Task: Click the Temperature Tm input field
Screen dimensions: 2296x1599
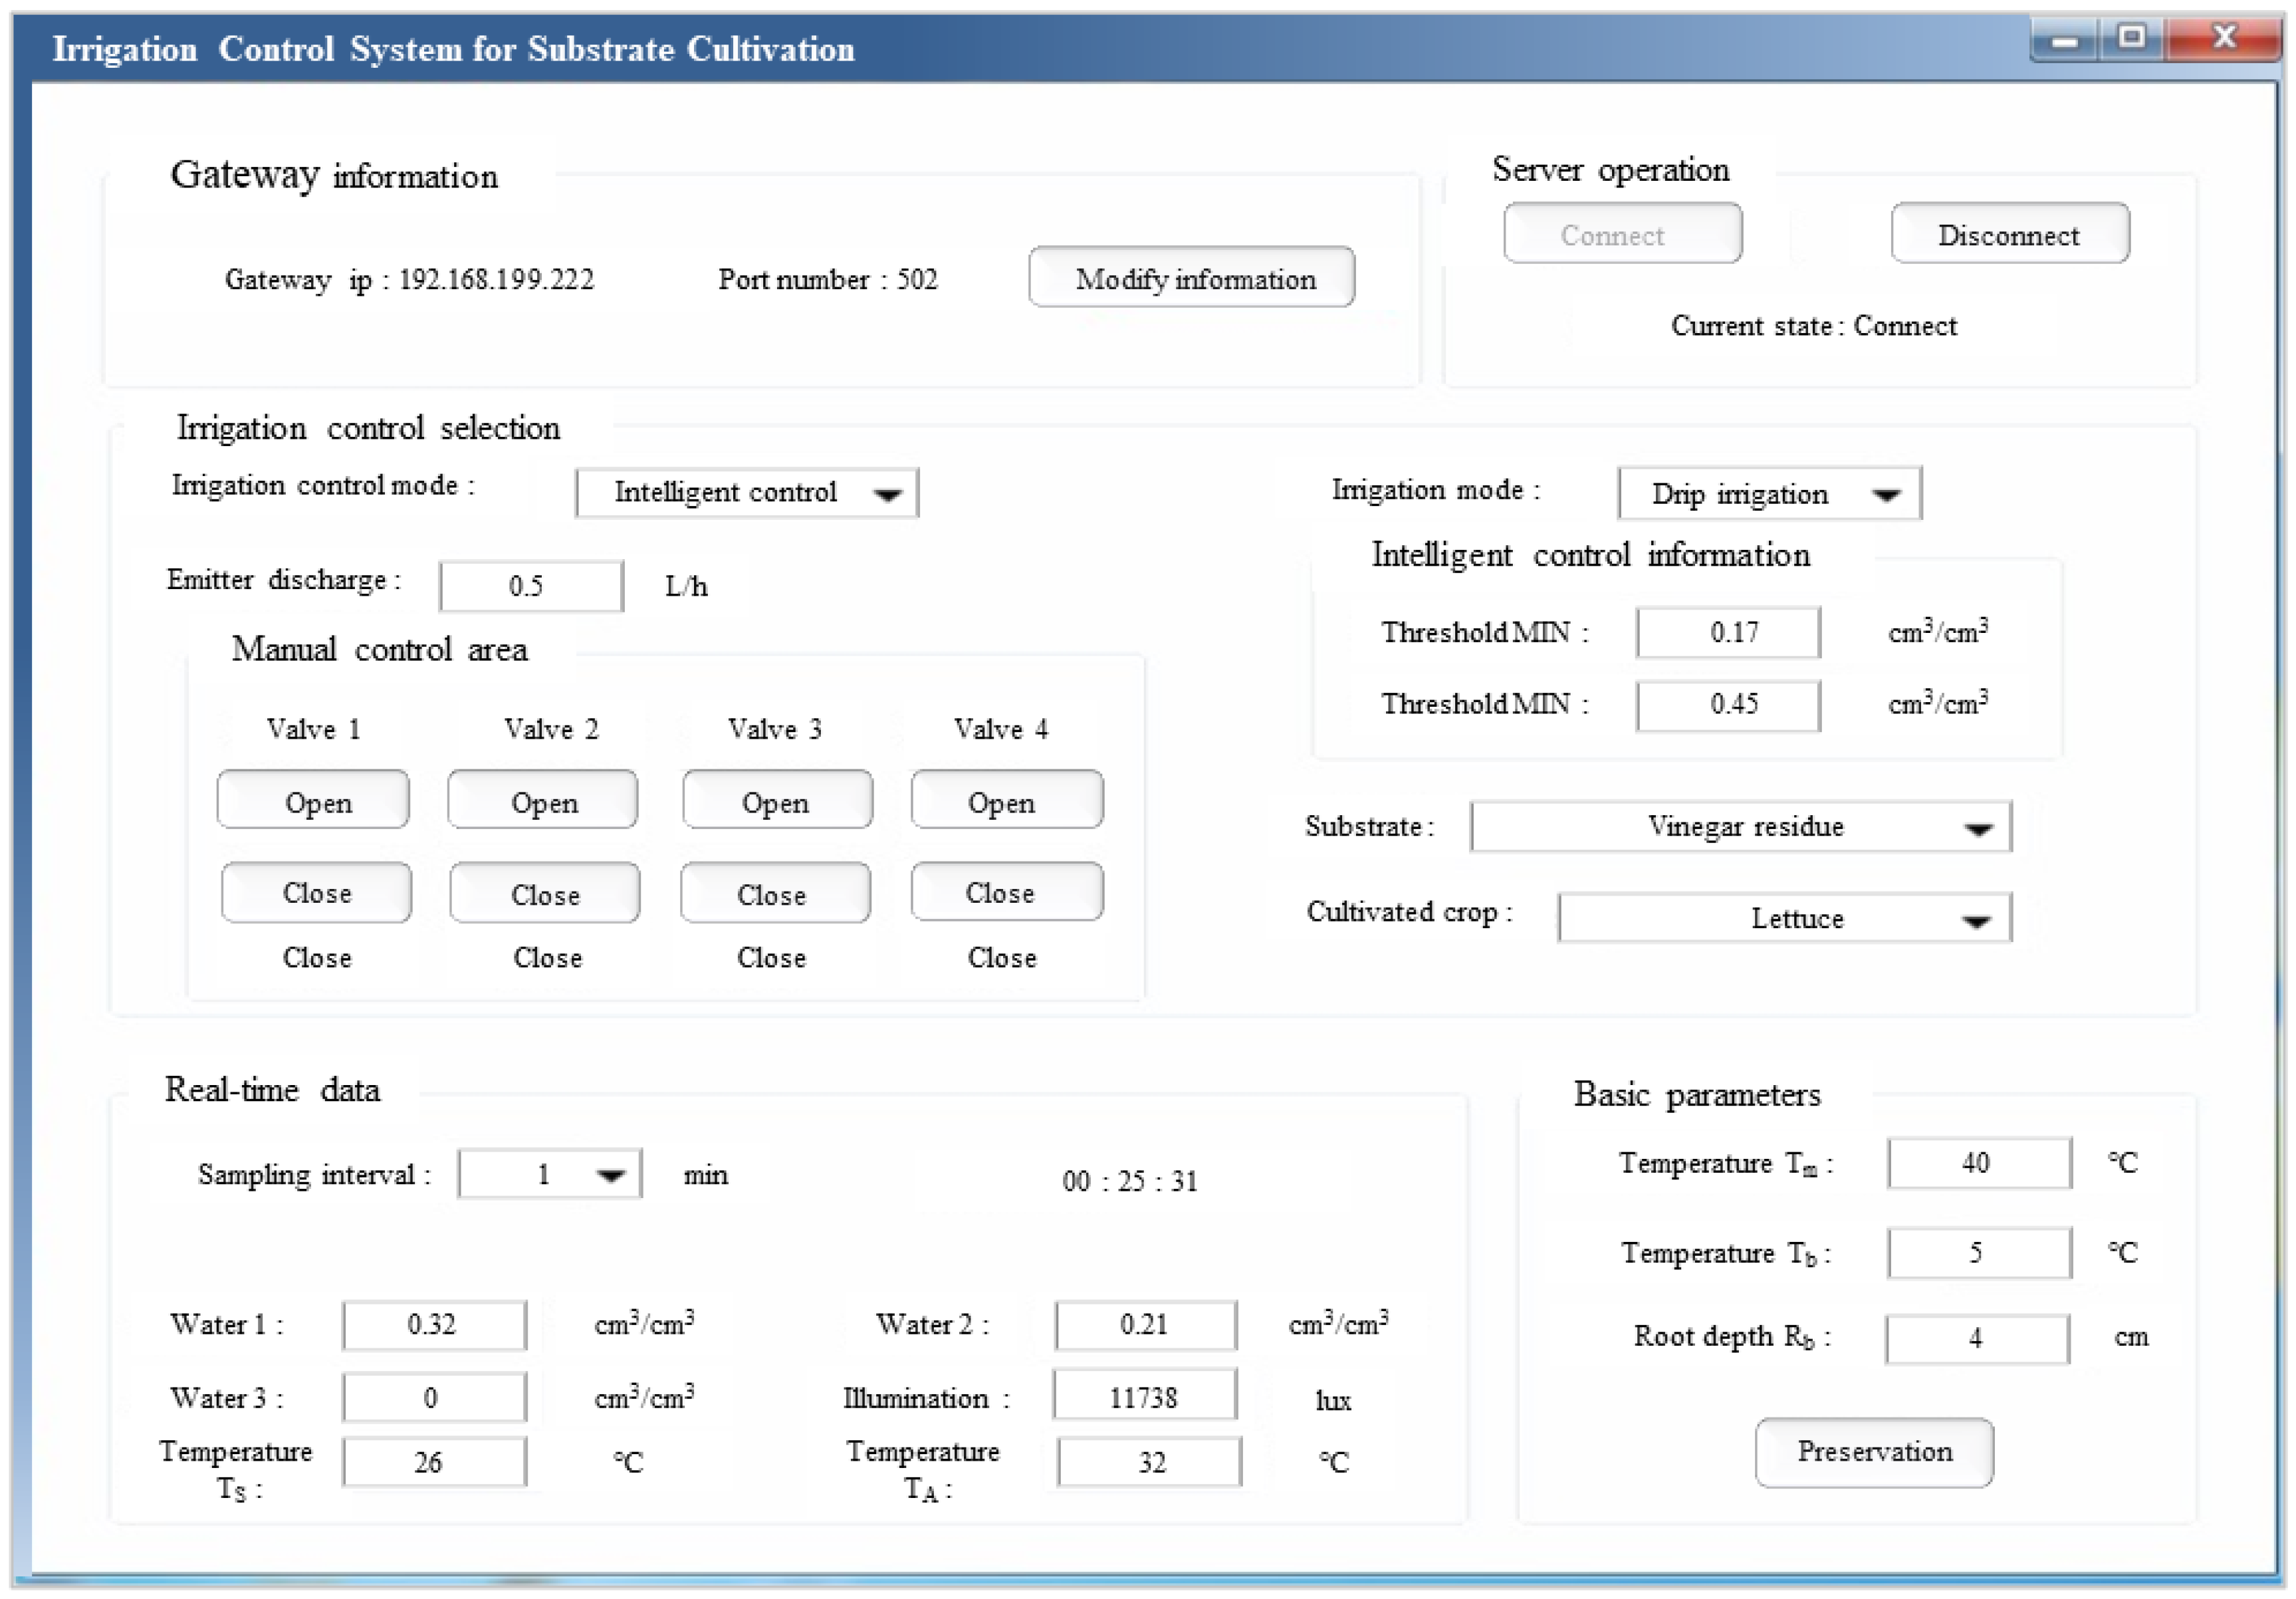Action: coord(1978,1163)
